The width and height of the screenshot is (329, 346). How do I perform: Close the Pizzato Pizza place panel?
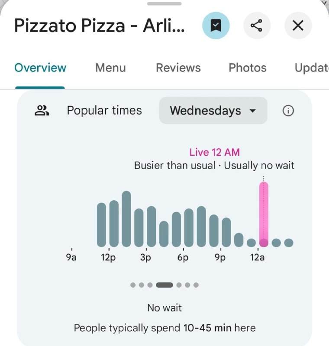(298, 26)
